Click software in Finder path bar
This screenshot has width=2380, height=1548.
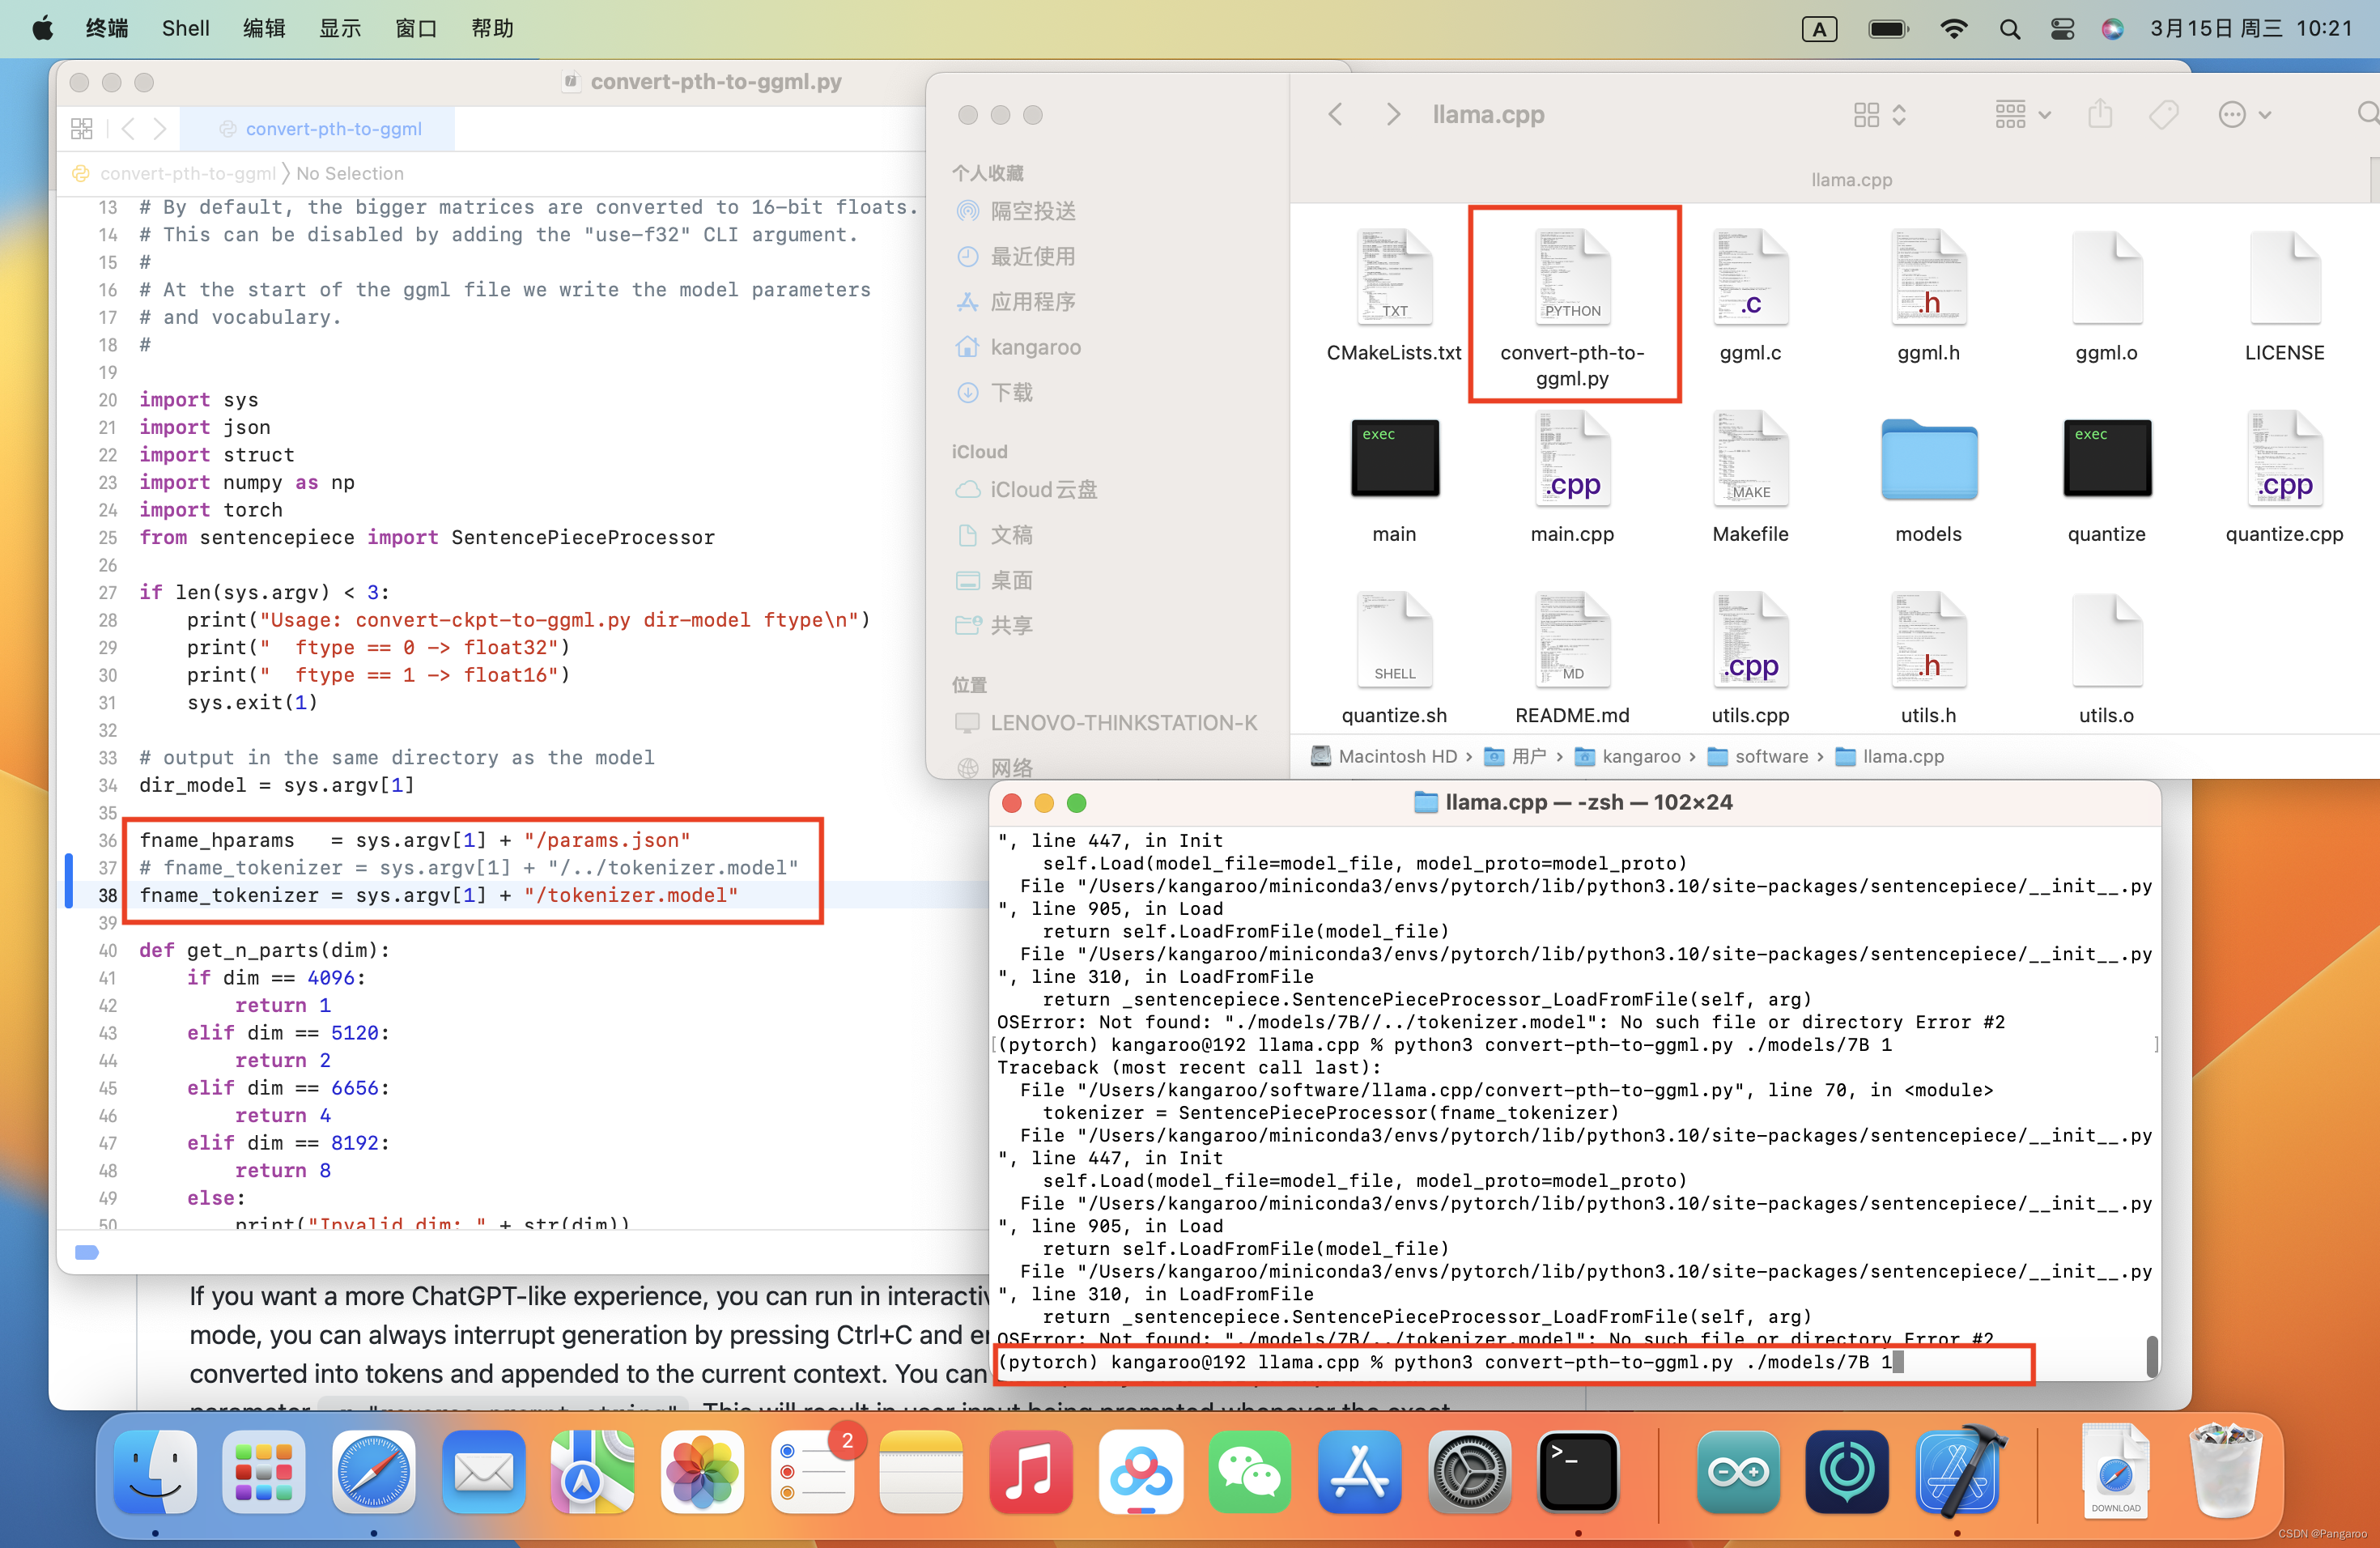click(x=1758, y=756)
